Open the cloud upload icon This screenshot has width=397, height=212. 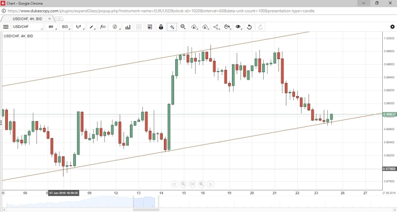[194, 27]
